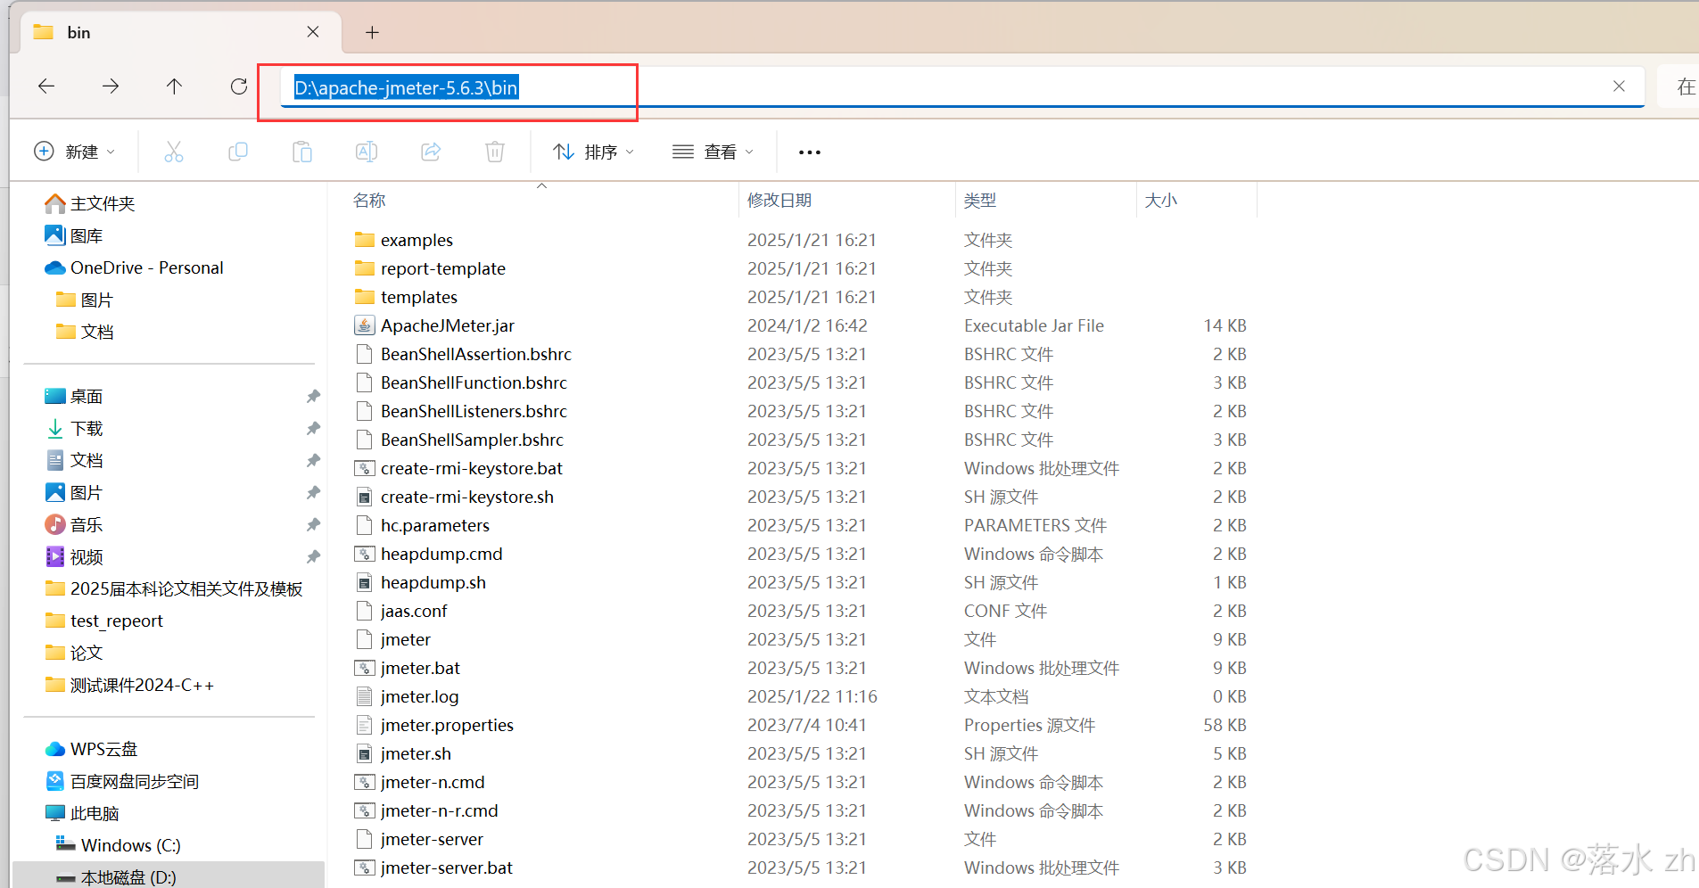This screenshot has height=888, width=1699.
Task: Select create-rmi-keystore.bat file icon
Action: pos(364,468)
